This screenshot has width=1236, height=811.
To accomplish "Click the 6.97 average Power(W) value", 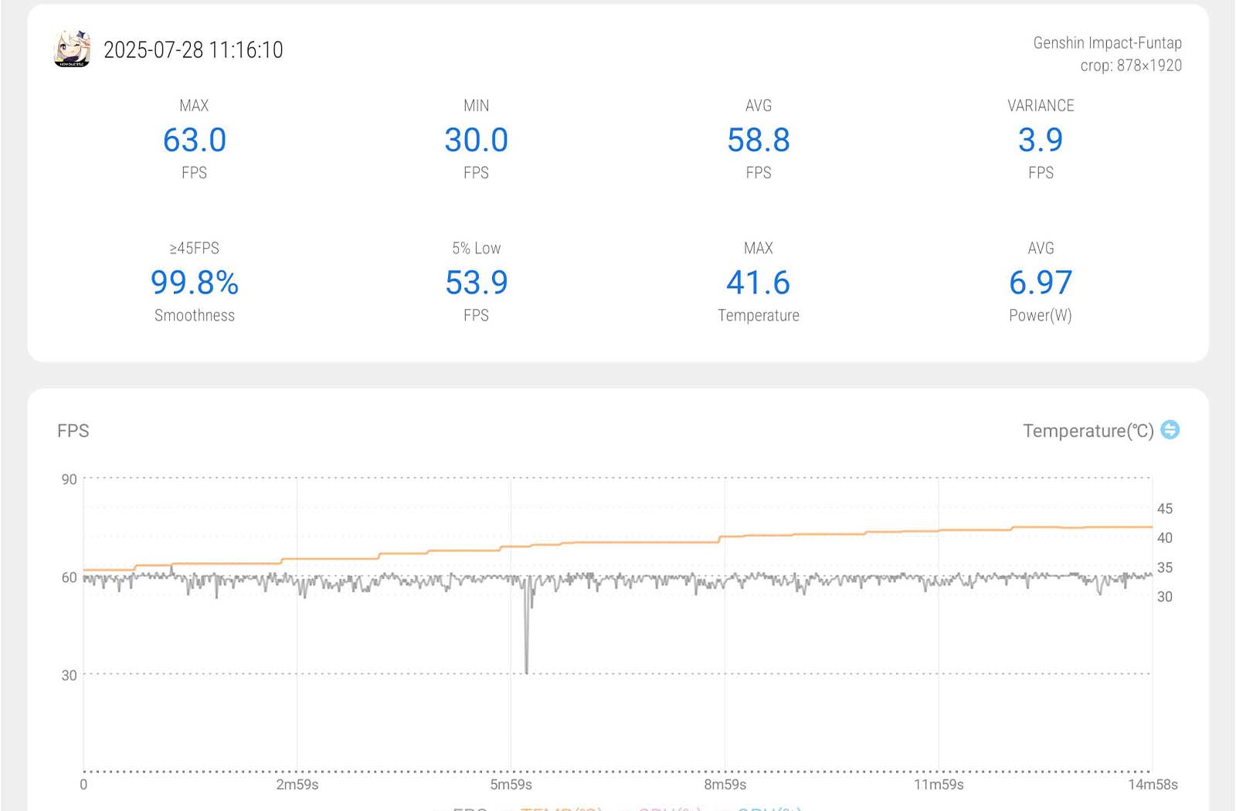I will click(x=1040, y=283).
